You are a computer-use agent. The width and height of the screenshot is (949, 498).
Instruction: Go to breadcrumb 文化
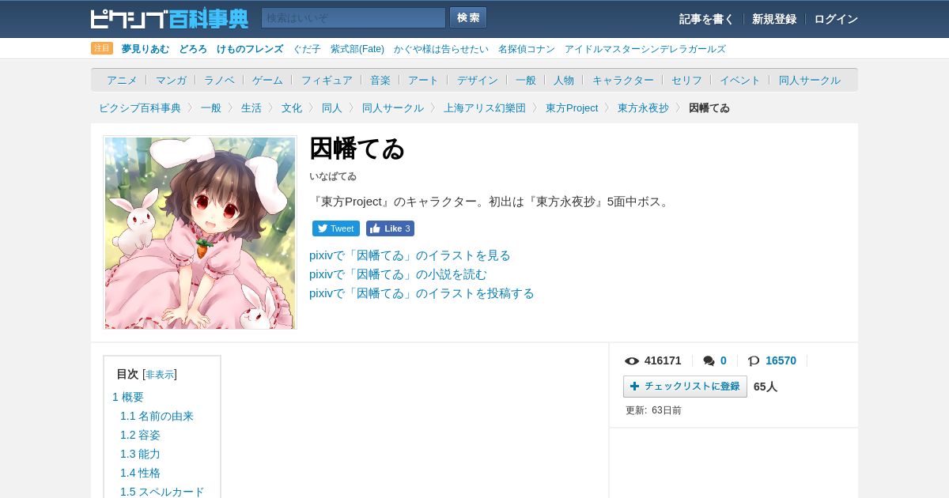(292, 108)
